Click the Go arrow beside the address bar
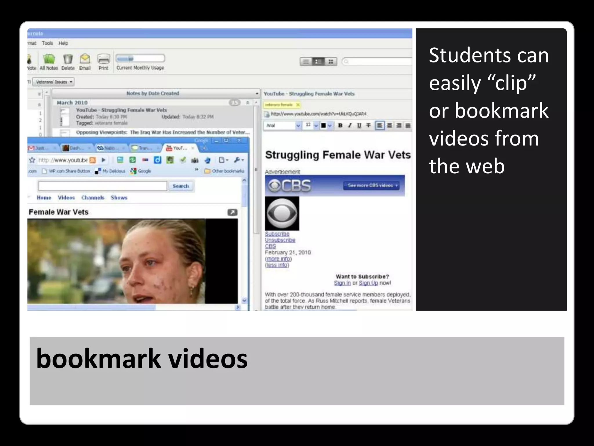Image resolution: width=594 pixels, height=446 pixels. (103, 160)
